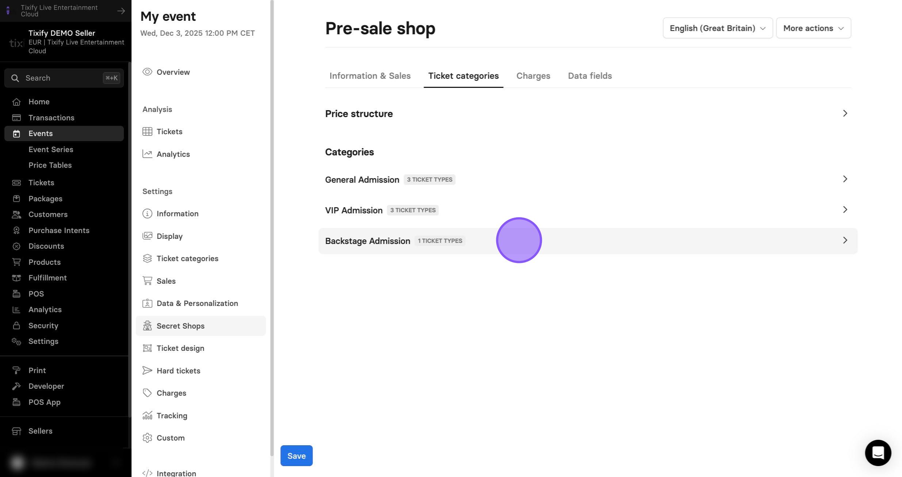902x477 pixels.
Task: Open Price Tables in the sidebar
Action: tap(50, 165)
